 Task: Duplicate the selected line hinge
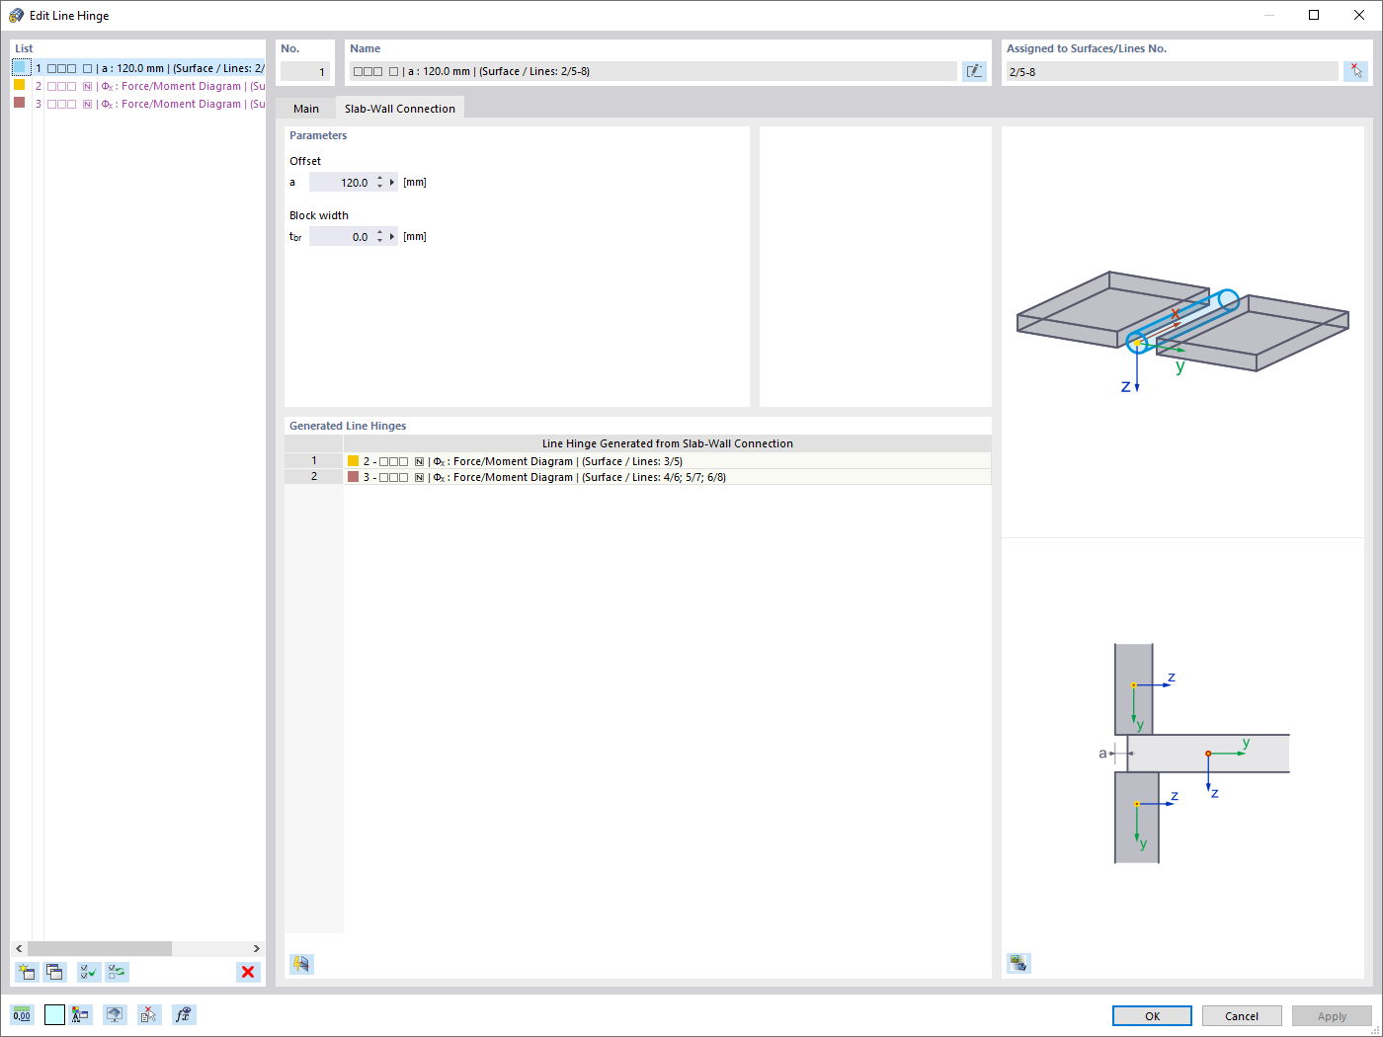55,972
